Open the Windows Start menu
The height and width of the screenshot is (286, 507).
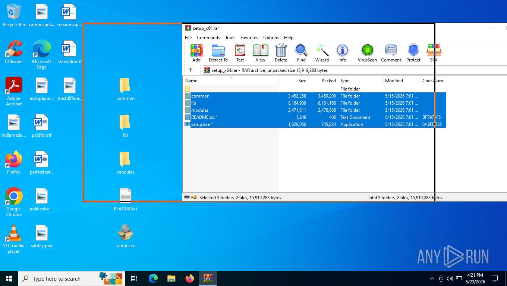(x=9, y=279)
